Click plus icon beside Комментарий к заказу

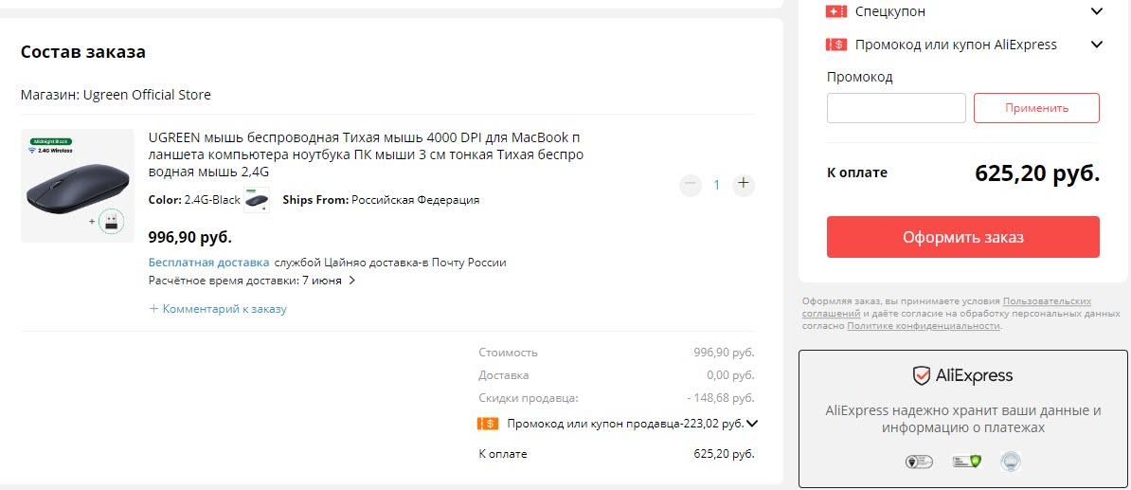(153, 309)
